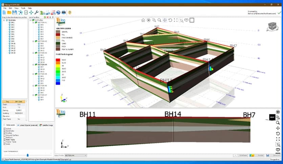
Task: Reset the 3D view with the home icon
Action: (143, 20)
